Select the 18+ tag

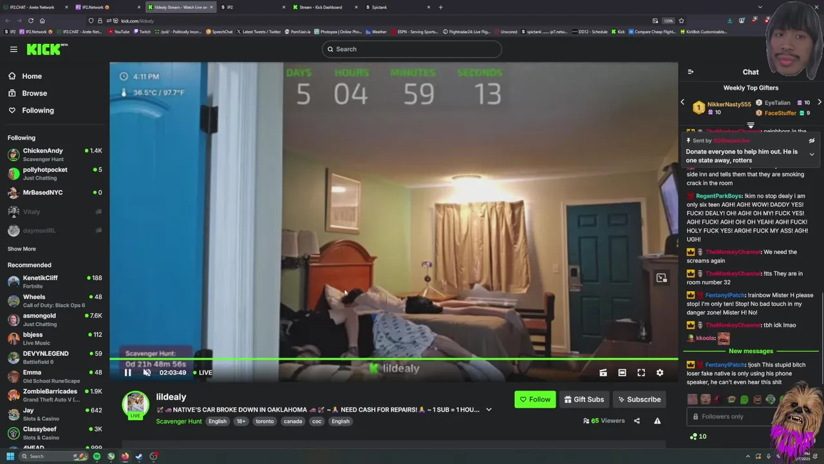[x=241, y=421]
